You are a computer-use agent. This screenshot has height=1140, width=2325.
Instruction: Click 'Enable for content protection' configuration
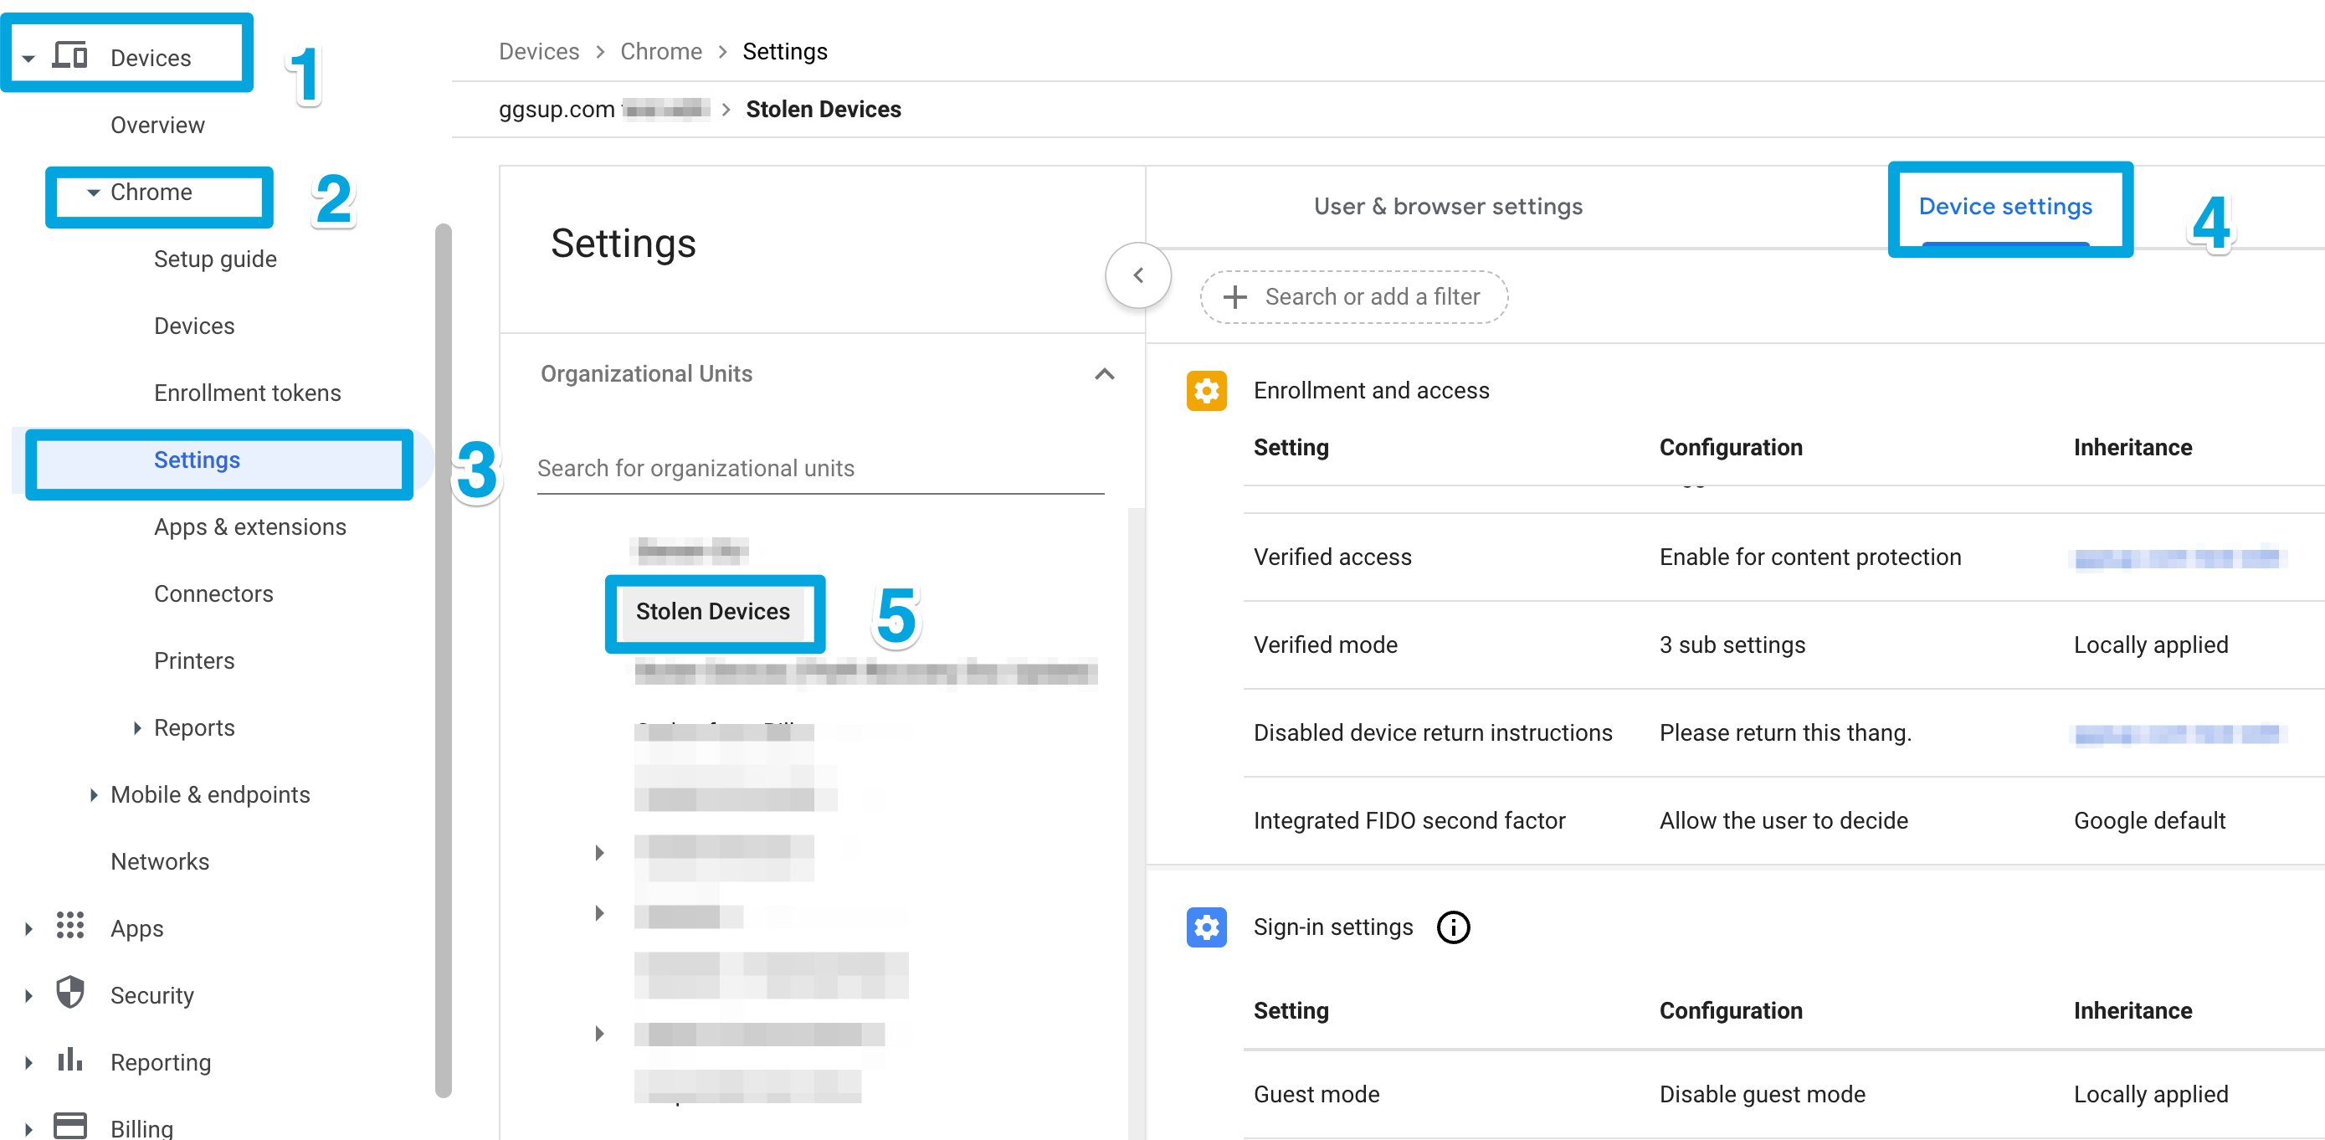click(1809, 557)
